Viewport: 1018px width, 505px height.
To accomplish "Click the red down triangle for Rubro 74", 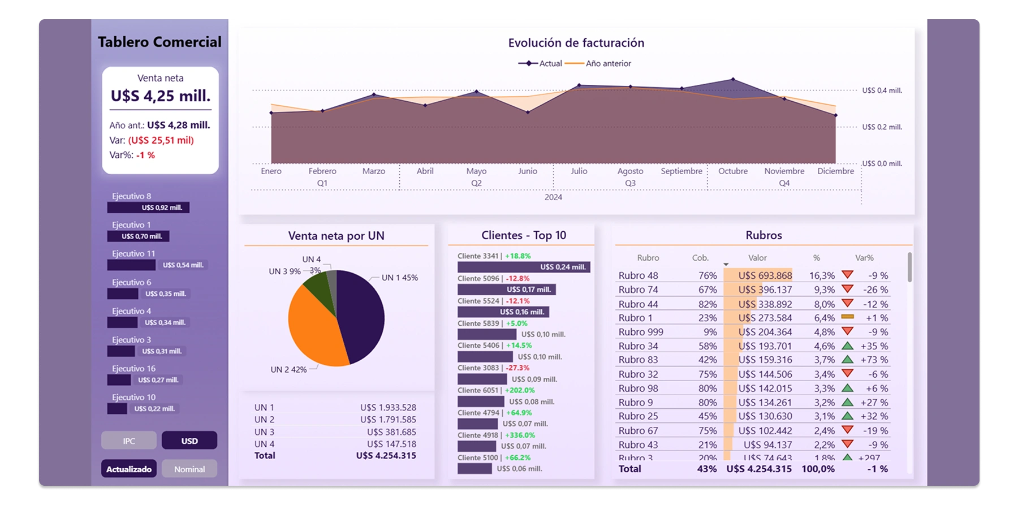I will [847, 289].
